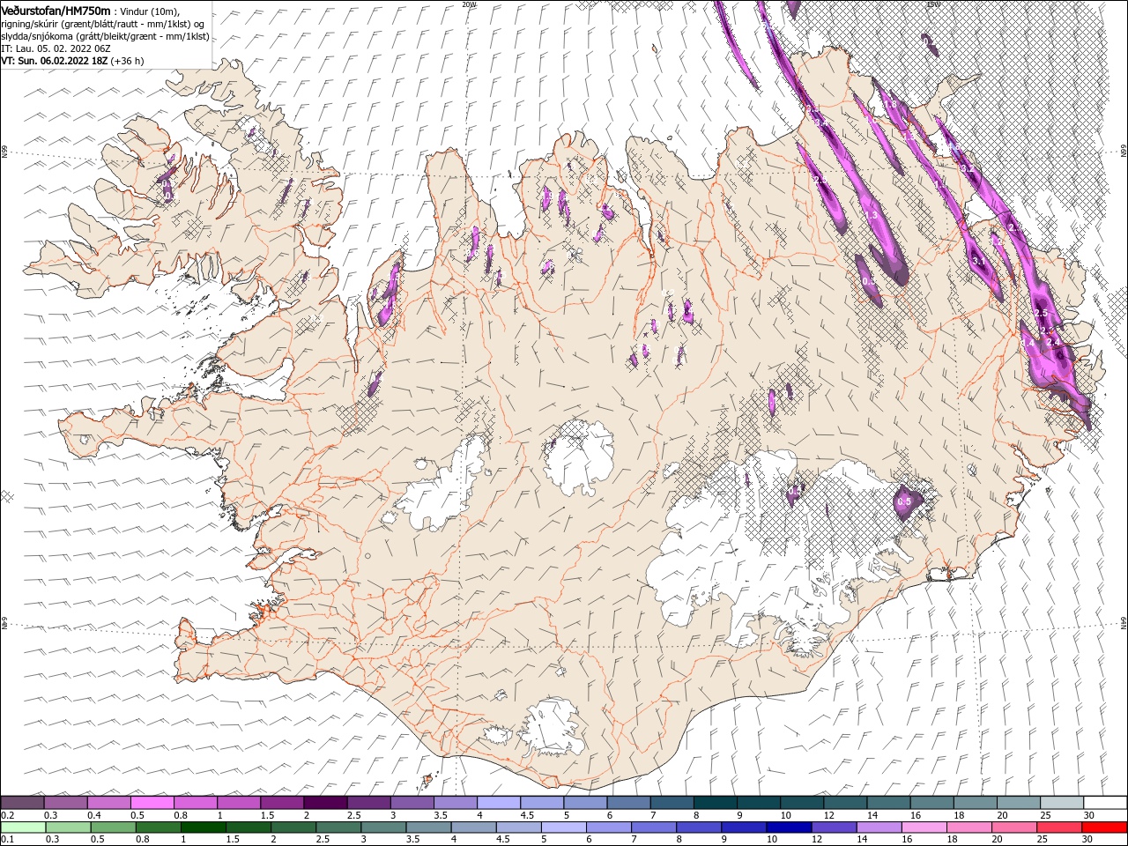Viewport: 1128px width, 846px height.
Task: Click the 20W longitude label
Action: coord(469,4)
